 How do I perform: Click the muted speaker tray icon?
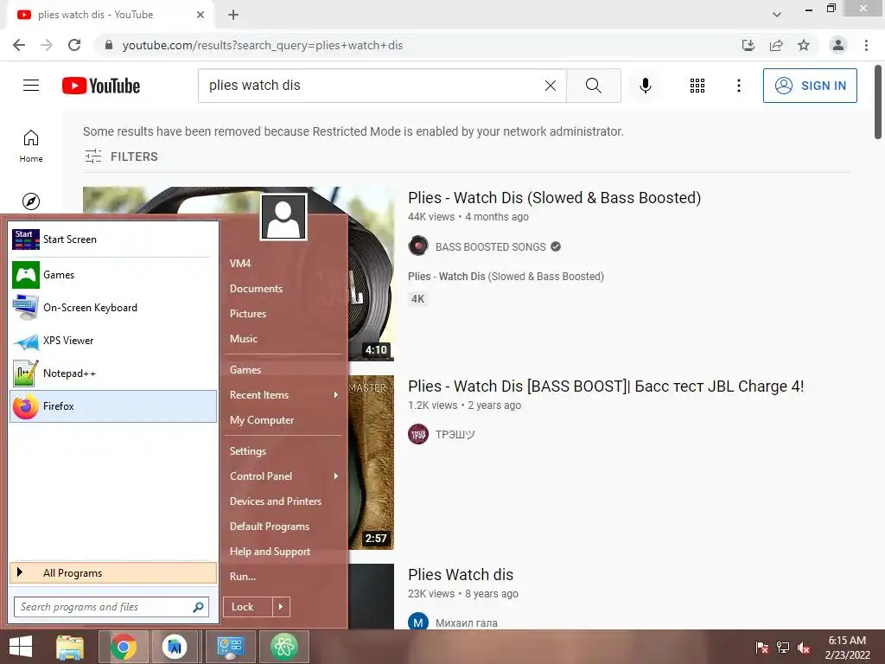pos(804,647)
